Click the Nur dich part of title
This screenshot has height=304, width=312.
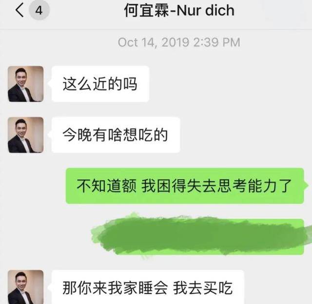[x=205, y=10]
